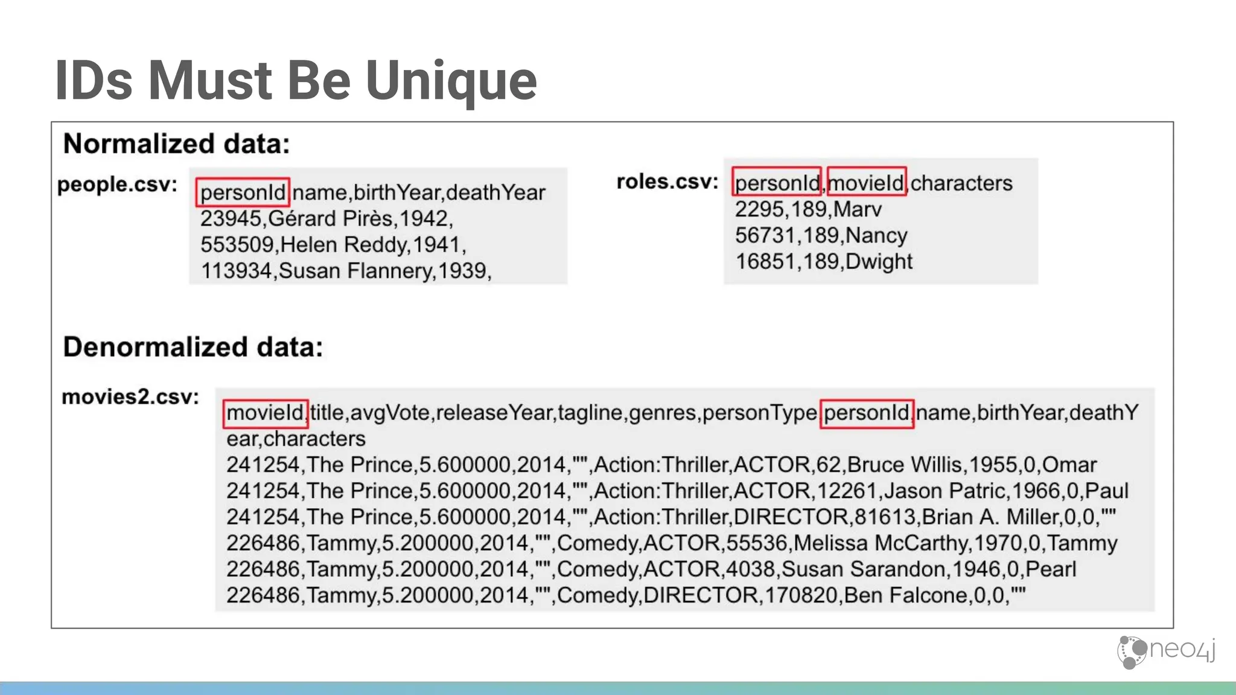Click the Susan Flannery row
The image size is (1236, 695).
(346, 271)
